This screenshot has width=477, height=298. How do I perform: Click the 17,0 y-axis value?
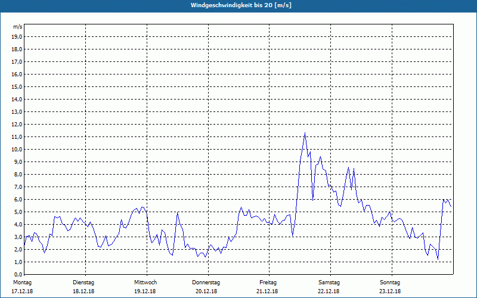coord(17,62)
